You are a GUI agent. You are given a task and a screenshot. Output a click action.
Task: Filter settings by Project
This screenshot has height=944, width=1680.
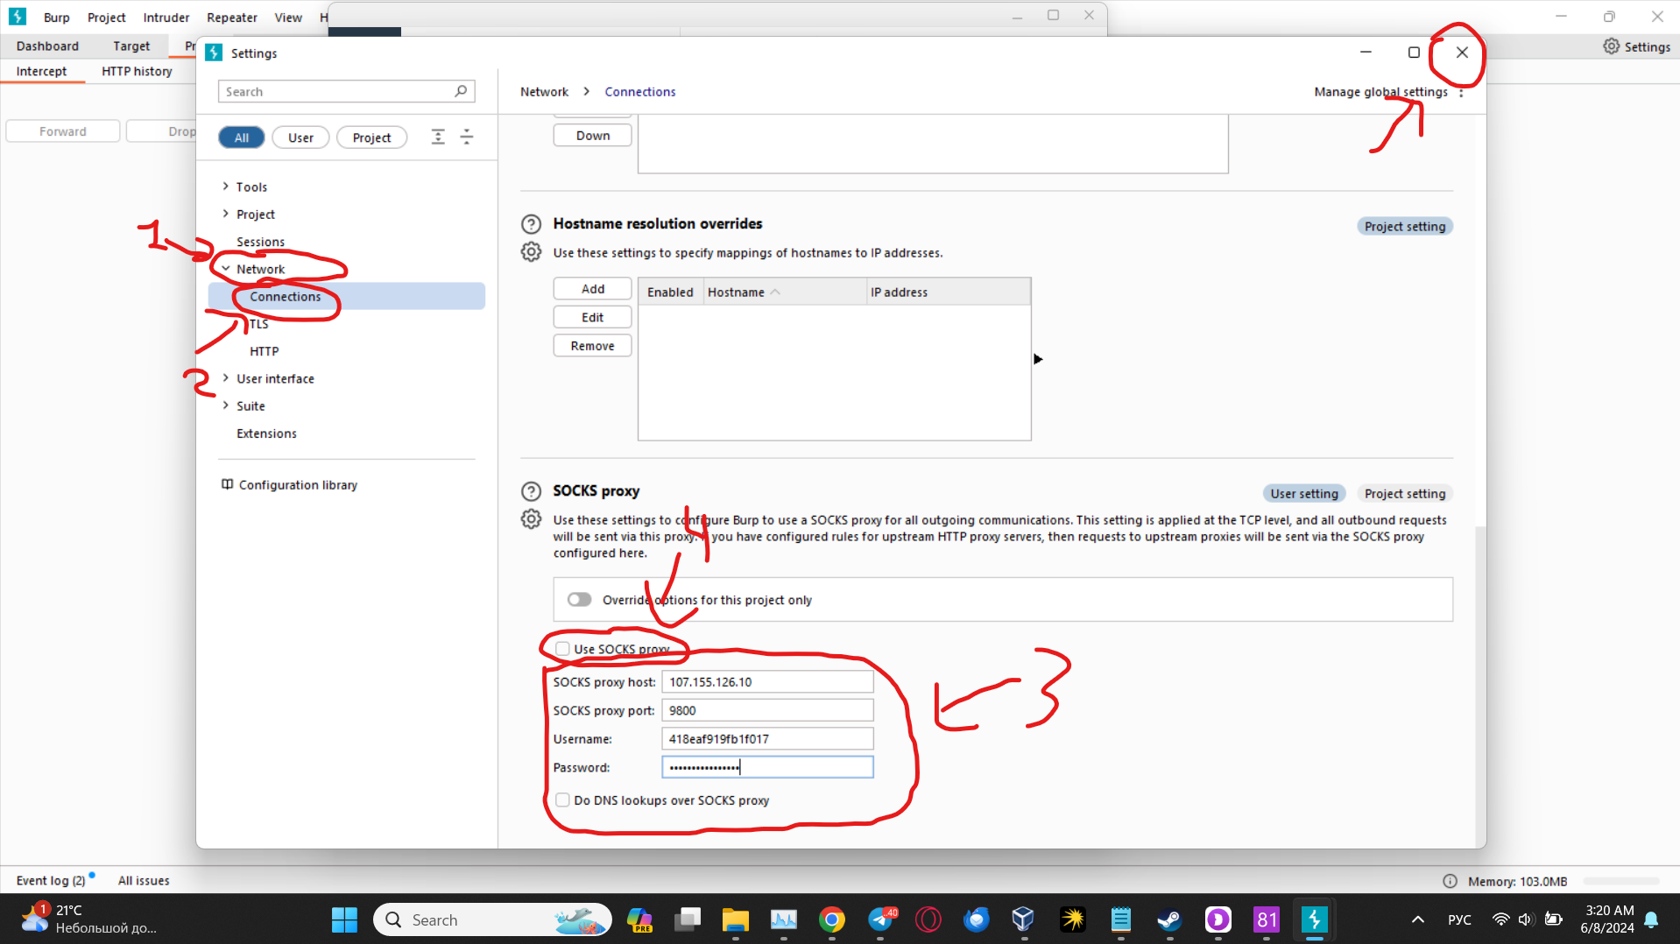371,137
